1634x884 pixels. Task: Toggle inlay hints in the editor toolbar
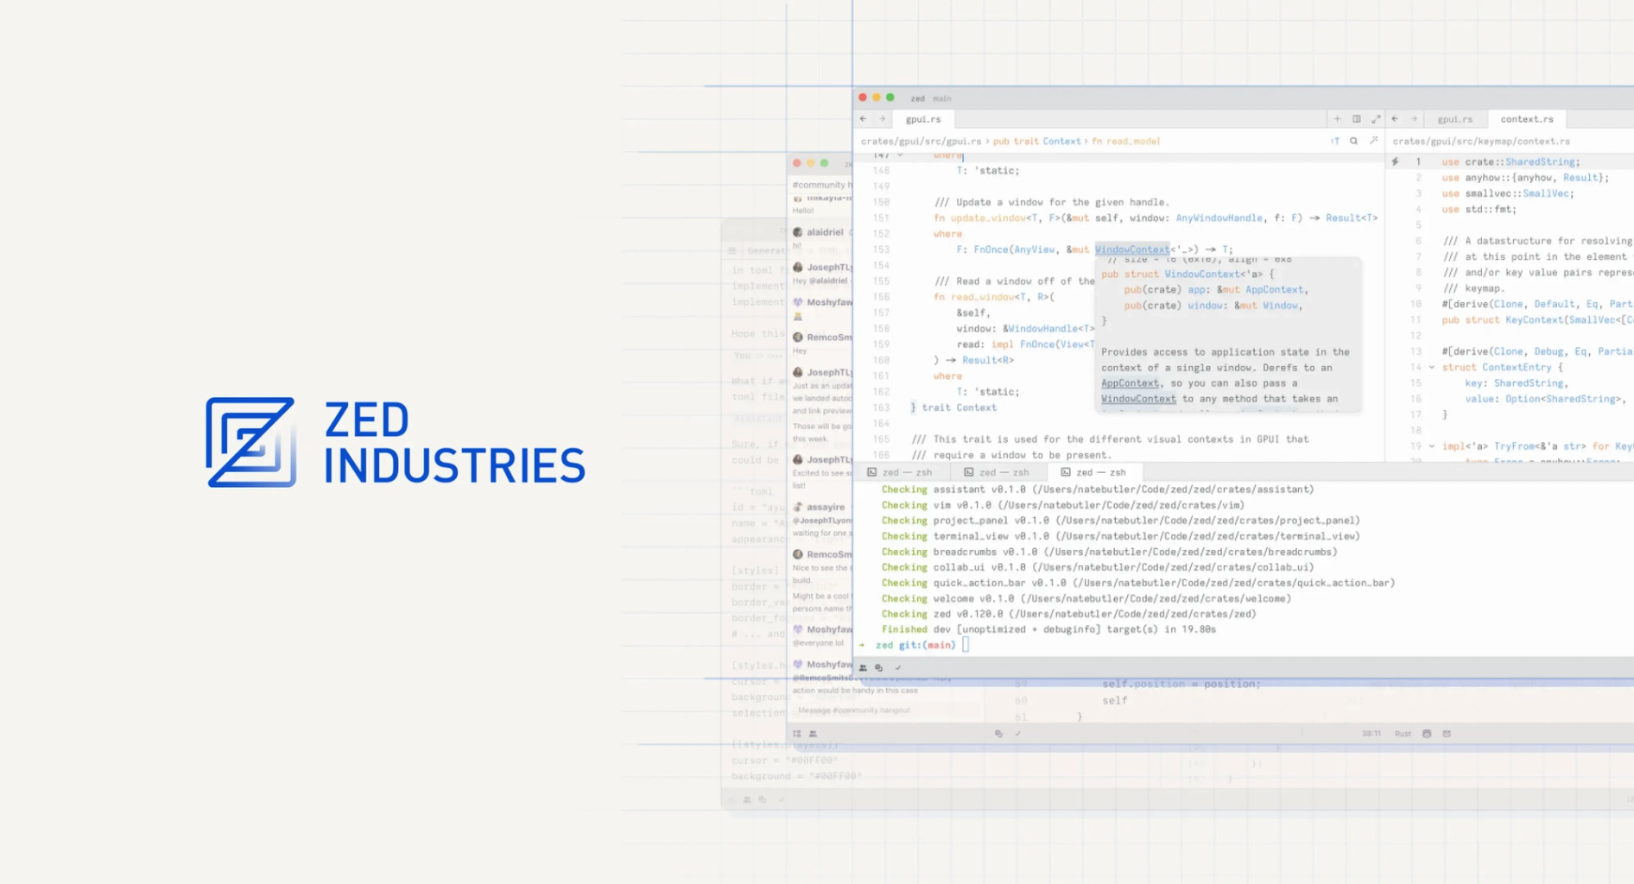[x=1335, y=141]
